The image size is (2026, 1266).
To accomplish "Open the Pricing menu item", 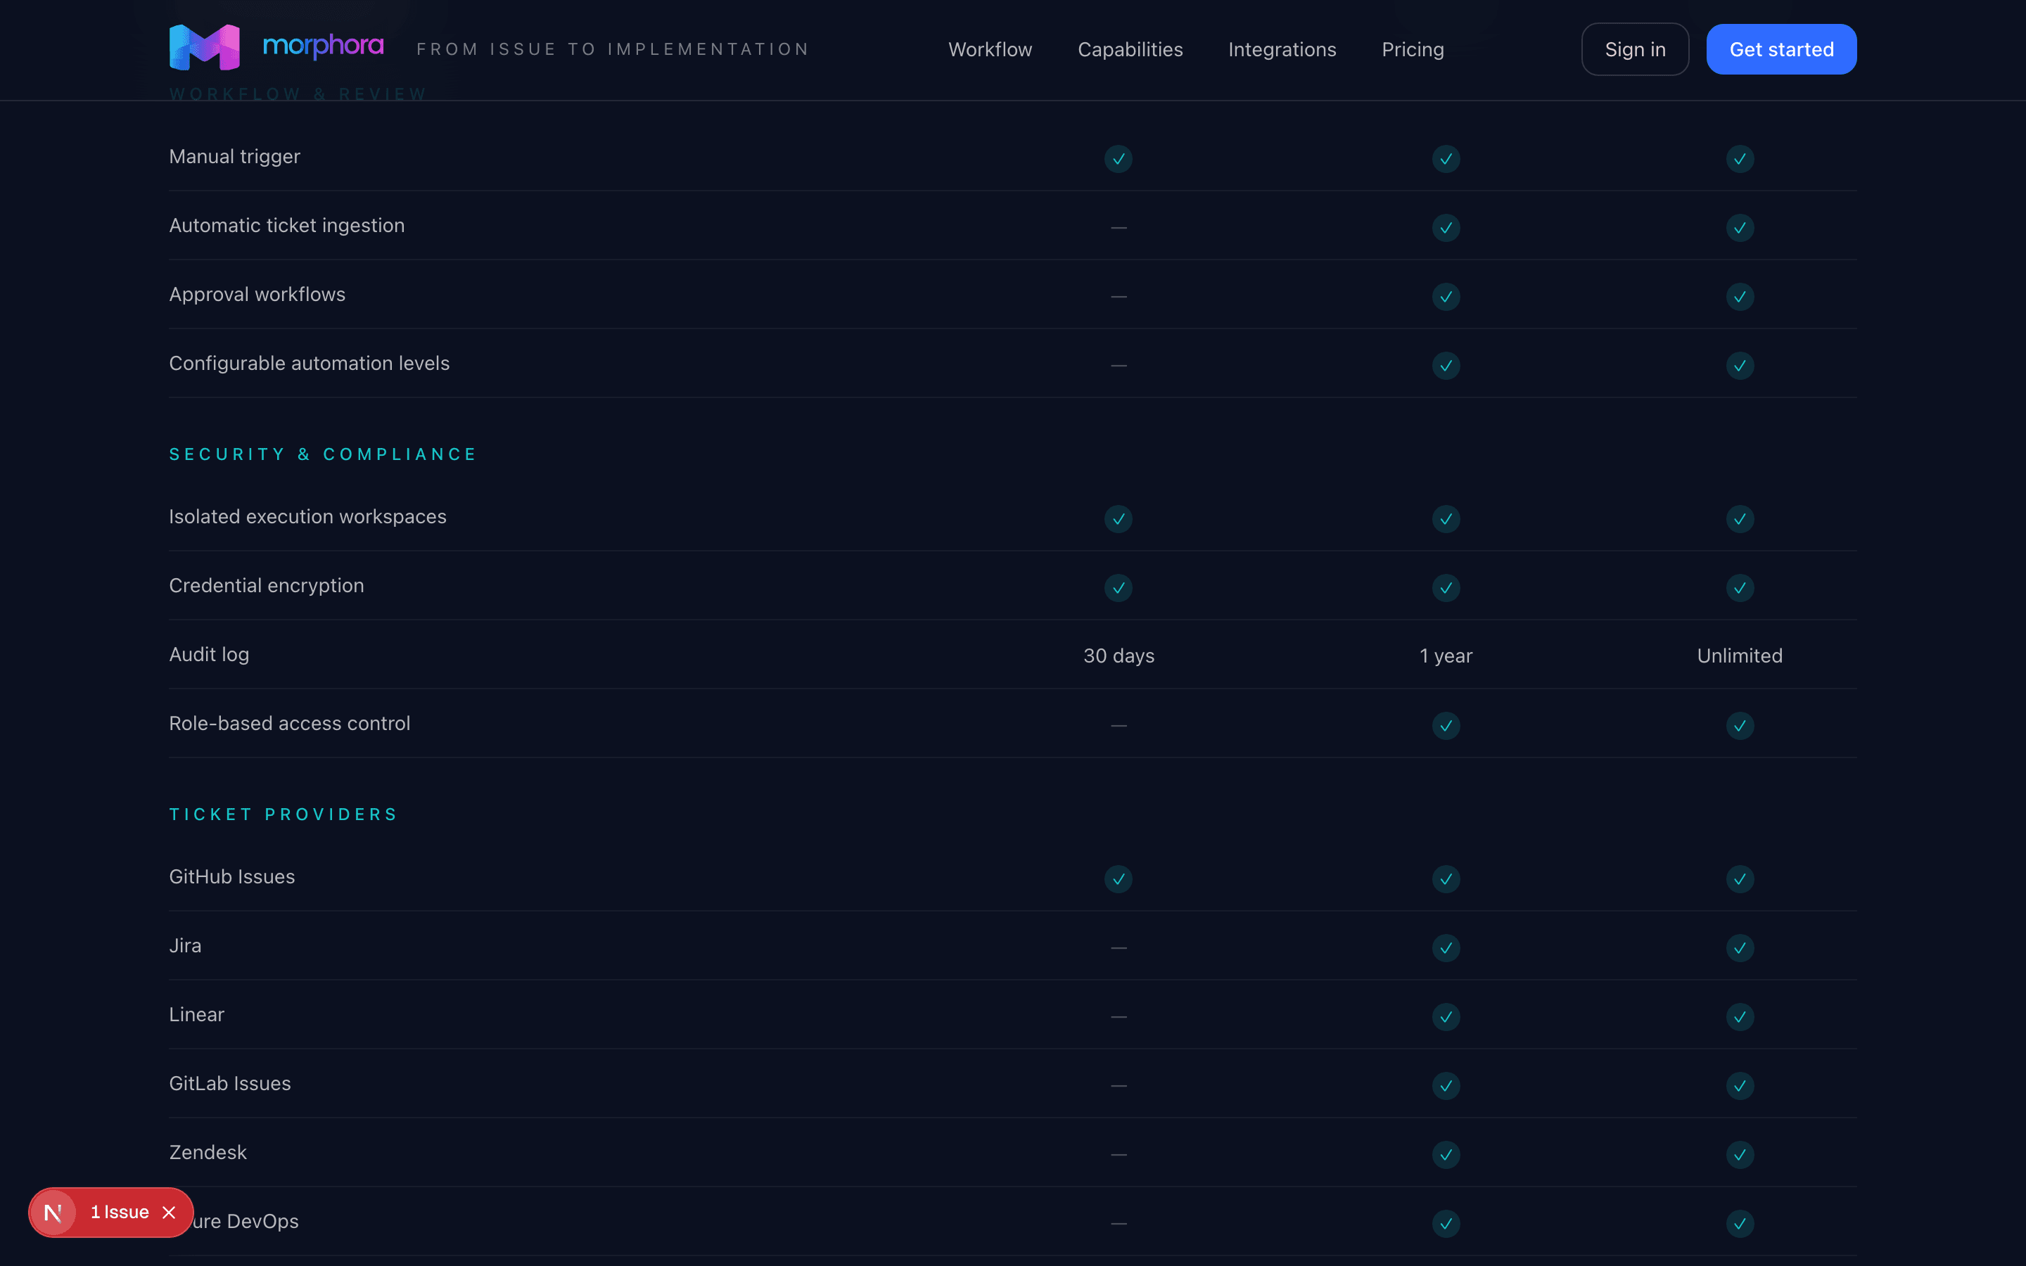I will pyautogui.click(x=1413, y=49).
